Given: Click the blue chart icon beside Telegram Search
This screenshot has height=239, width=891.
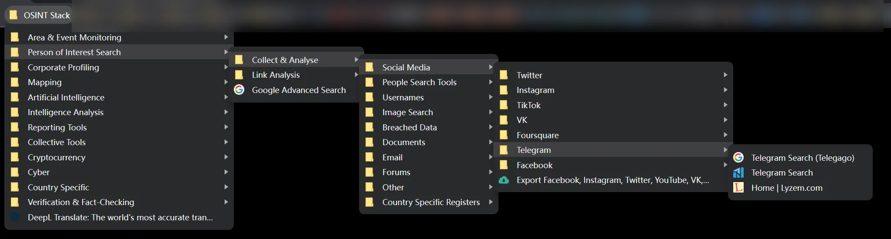Looking at the screenshot, I should 738,173.
